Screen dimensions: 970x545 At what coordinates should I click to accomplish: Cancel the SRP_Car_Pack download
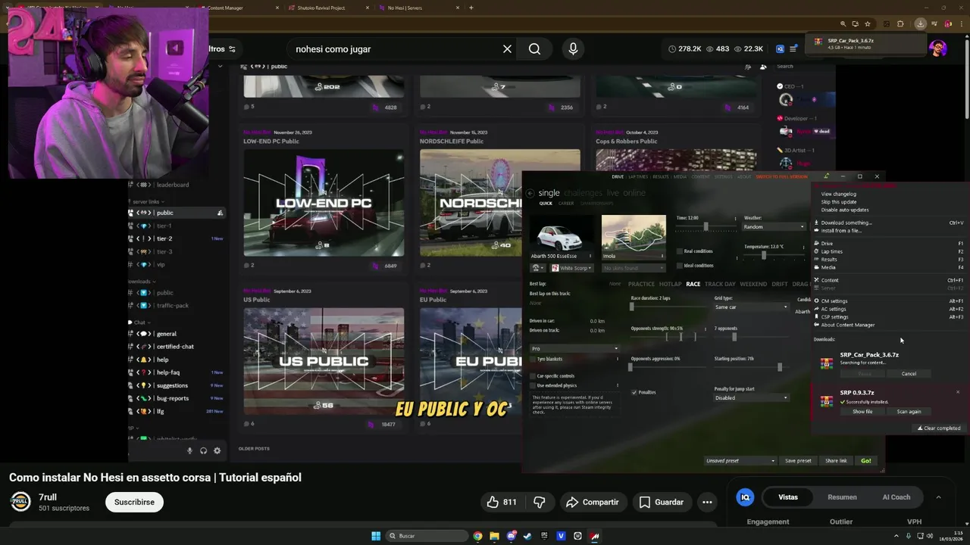[x=909, y=374]
